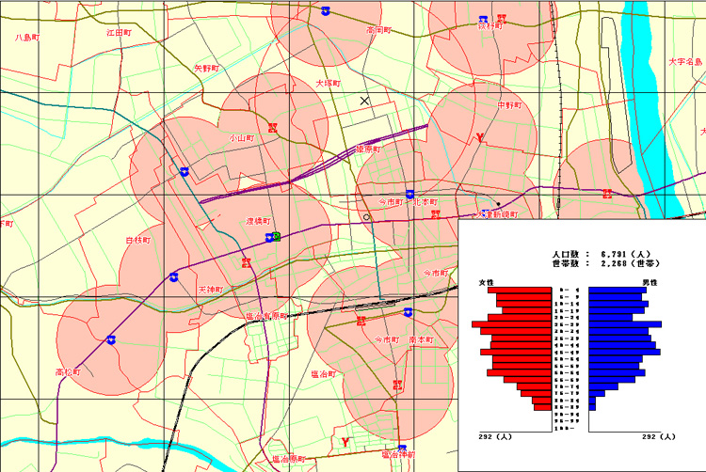Select the 292 (人) scale under male bars
Image resolution: width=706 pixels, height=472 pixels.
659,436
